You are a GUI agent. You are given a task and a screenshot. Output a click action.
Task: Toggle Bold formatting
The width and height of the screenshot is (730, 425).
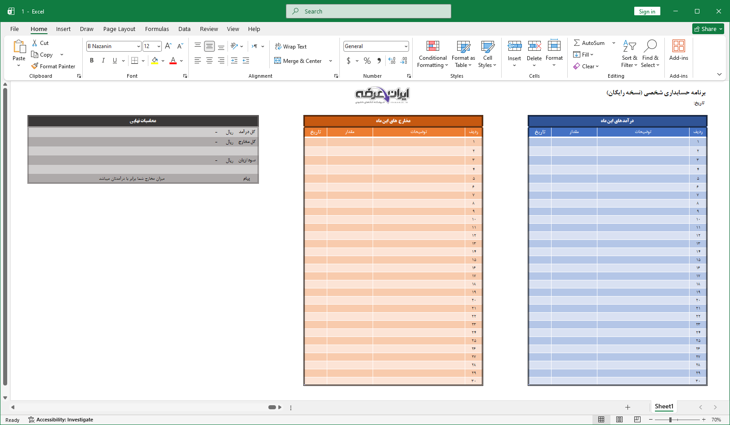(92, 61)
